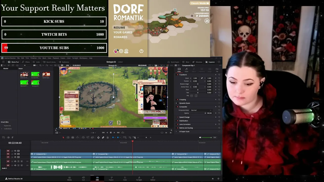Screen dimensions: 324x182
Task: Click the Position Y value field
Action: point(209,81)
